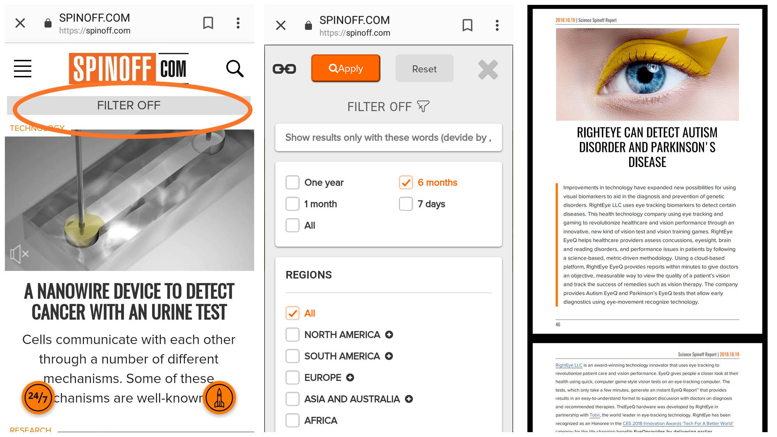Screen dimensions: 777x437
Task: Check the 1 month checkbox
Action: pyautogui.click(x=292, y=204)
